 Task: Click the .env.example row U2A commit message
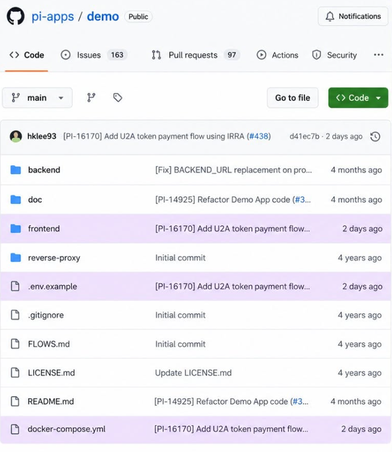click(232, 286)
